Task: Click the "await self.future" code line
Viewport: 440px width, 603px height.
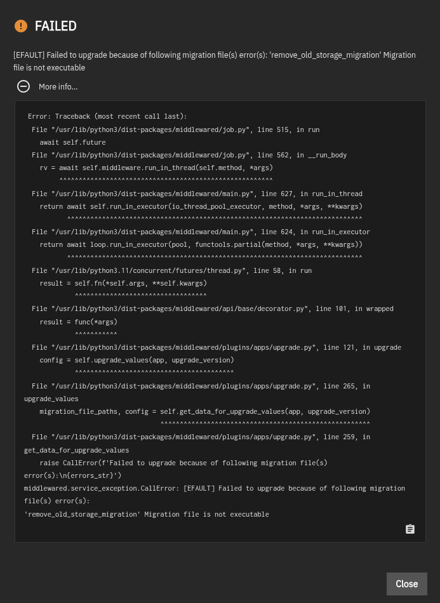Action: (x=72, y=142)
